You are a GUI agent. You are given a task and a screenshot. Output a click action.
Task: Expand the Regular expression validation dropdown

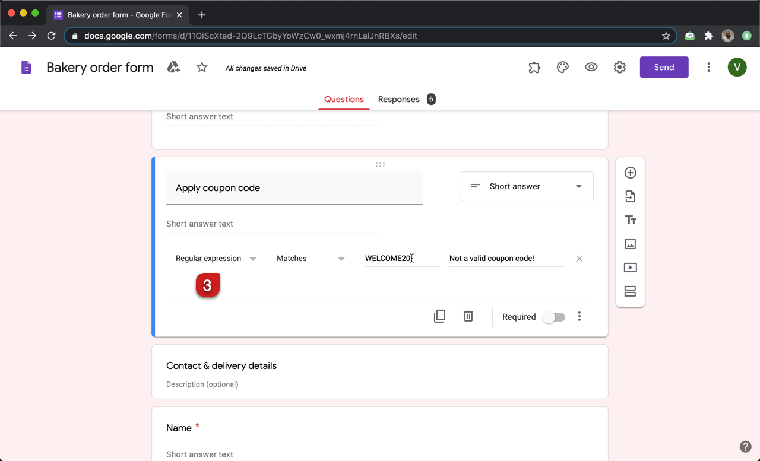click(x=216, y=259)
